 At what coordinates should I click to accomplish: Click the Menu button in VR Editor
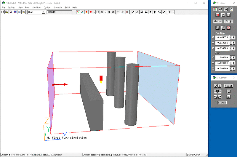coord(217,21)
